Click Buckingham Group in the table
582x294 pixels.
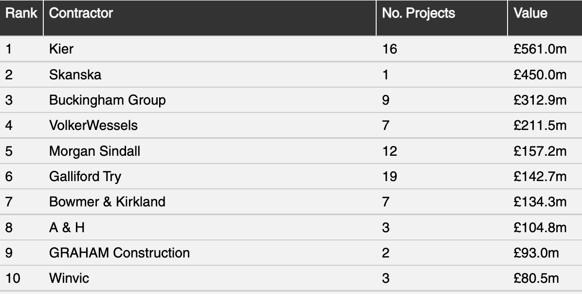tap(107, 100)
